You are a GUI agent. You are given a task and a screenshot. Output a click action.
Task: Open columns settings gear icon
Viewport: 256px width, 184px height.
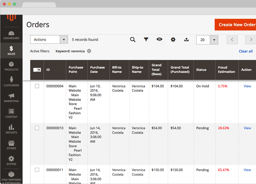(x=173, y=40)
